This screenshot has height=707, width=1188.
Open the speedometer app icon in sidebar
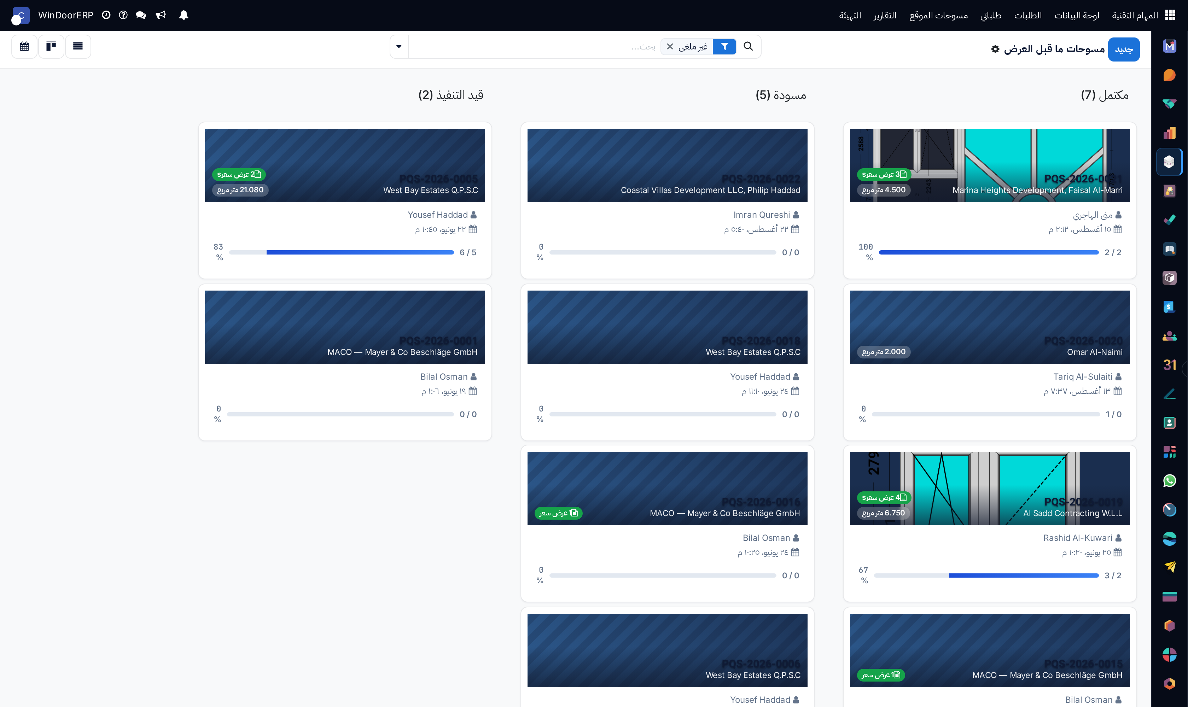tap(1169, 510)
